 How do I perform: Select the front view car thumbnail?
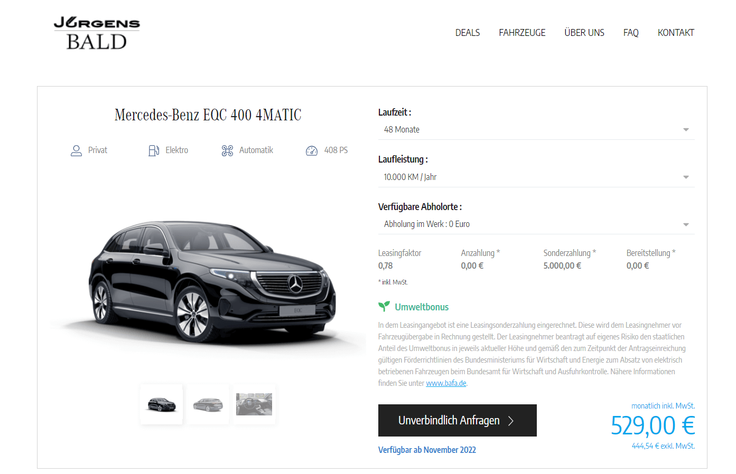[162, 404]
